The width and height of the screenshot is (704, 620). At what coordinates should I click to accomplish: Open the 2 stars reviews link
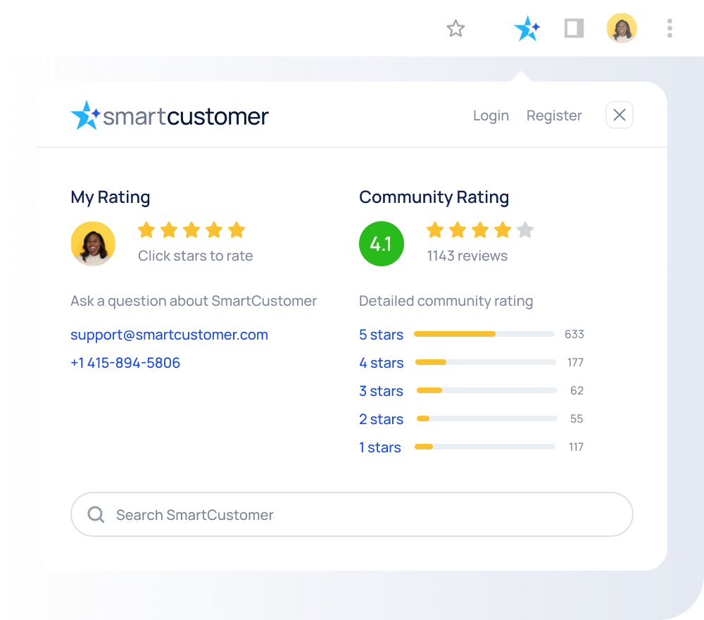point(381,419)
